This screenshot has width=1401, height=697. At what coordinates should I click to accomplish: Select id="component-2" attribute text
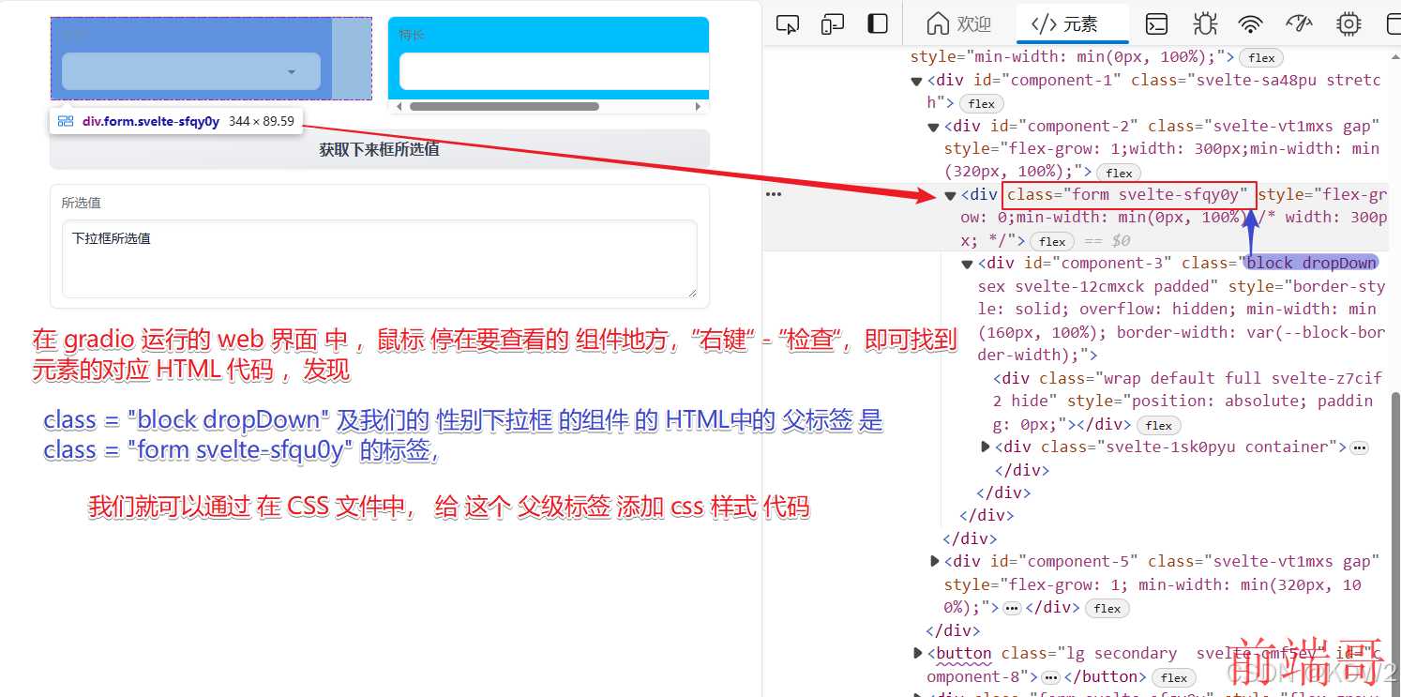[x=1066, y=126]
